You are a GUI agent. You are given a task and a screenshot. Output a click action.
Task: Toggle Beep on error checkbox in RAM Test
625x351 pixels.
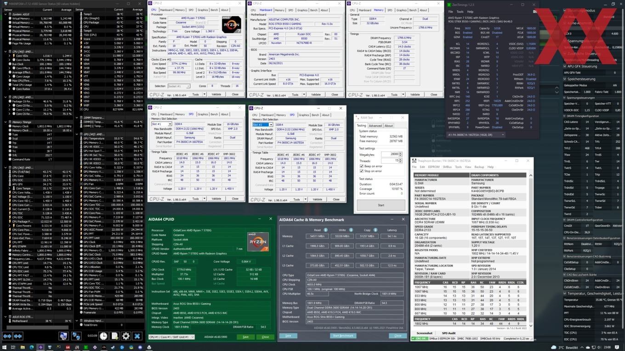click(362, 166)
